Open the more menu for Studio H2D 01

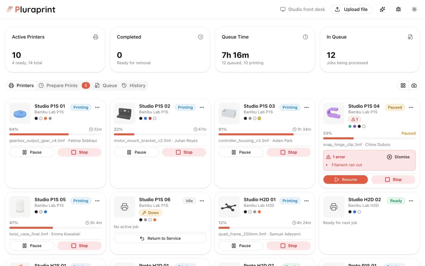(x=307, y=201)
